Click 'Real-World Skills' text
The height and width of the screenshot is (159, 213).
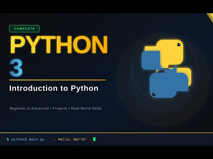point(86,108)
